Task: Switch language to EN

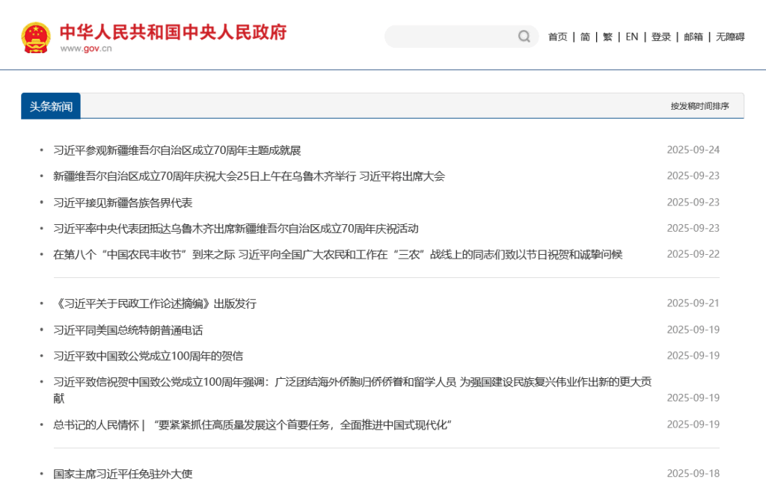Action: point(632,37)
